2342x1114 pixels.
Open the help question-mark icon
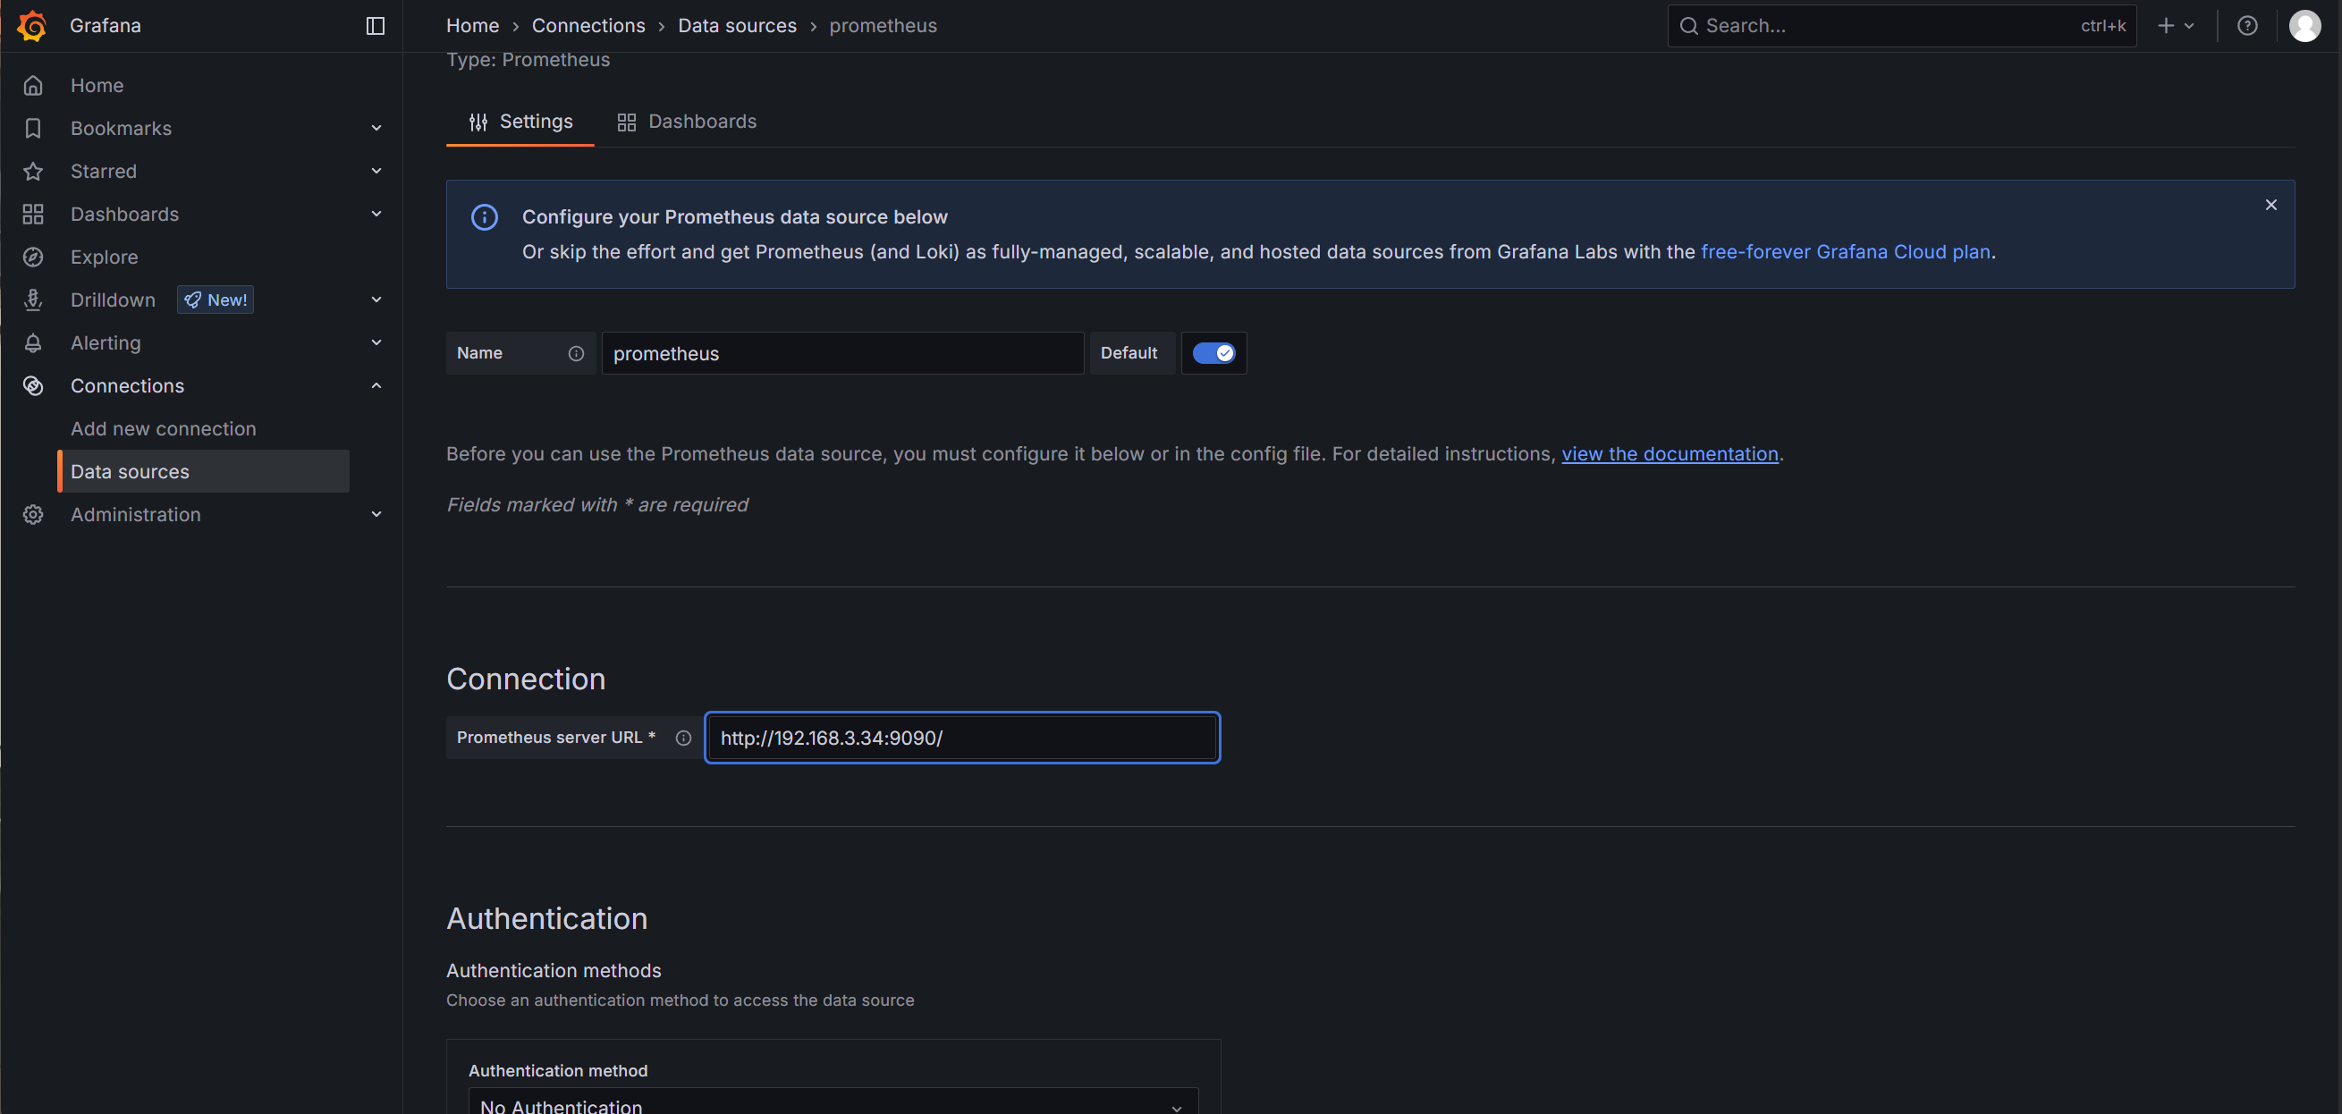pyautogui.click(x=2246, y=25)
